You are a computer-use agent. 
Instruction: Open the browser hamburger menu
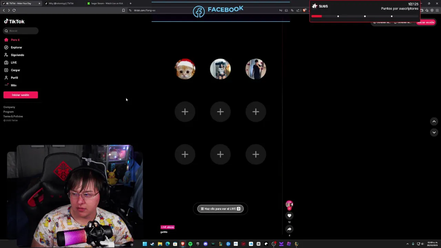(437, 10)
